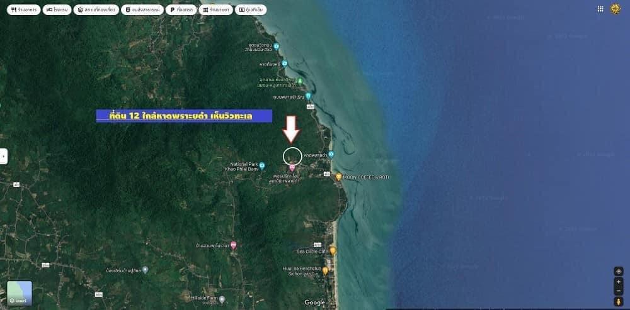Zoom in the map with plus button
This screenshot has width=630, height=310.
point(619,282)
